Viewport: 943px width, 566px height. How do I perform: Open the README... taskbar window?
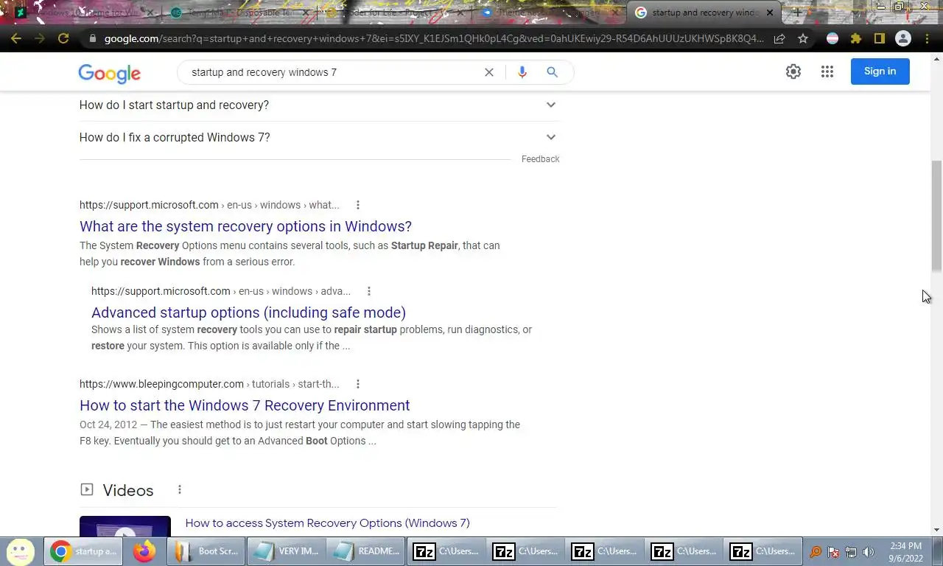[365, 551]
